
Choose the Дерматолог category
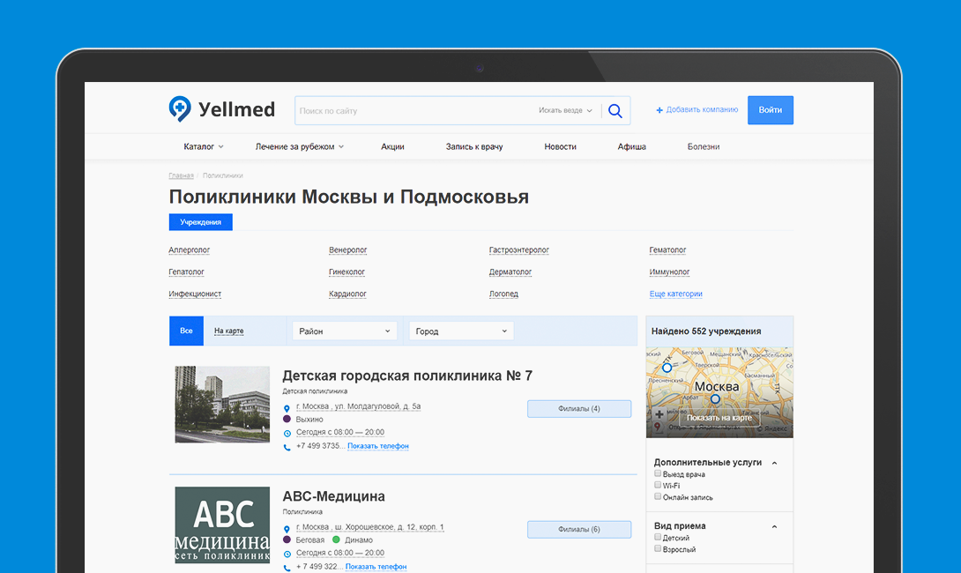(x=510, y=272)
